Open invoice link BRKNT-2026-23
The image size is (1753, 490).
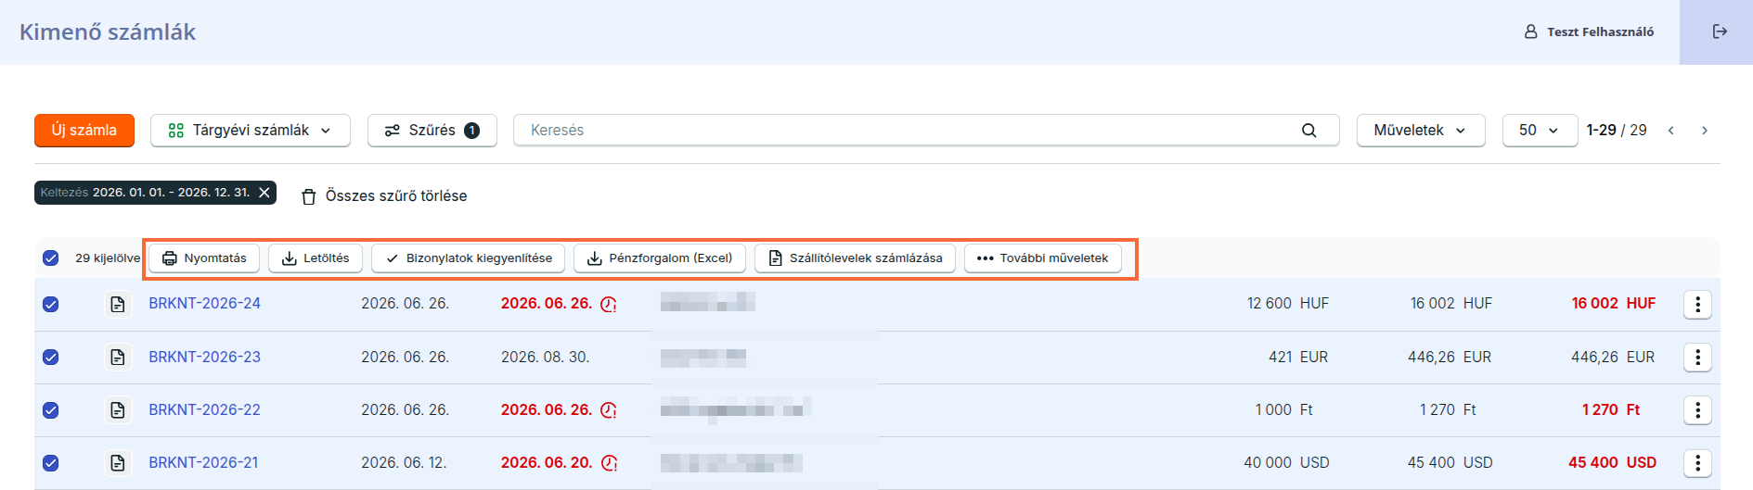tap(205, 358)
